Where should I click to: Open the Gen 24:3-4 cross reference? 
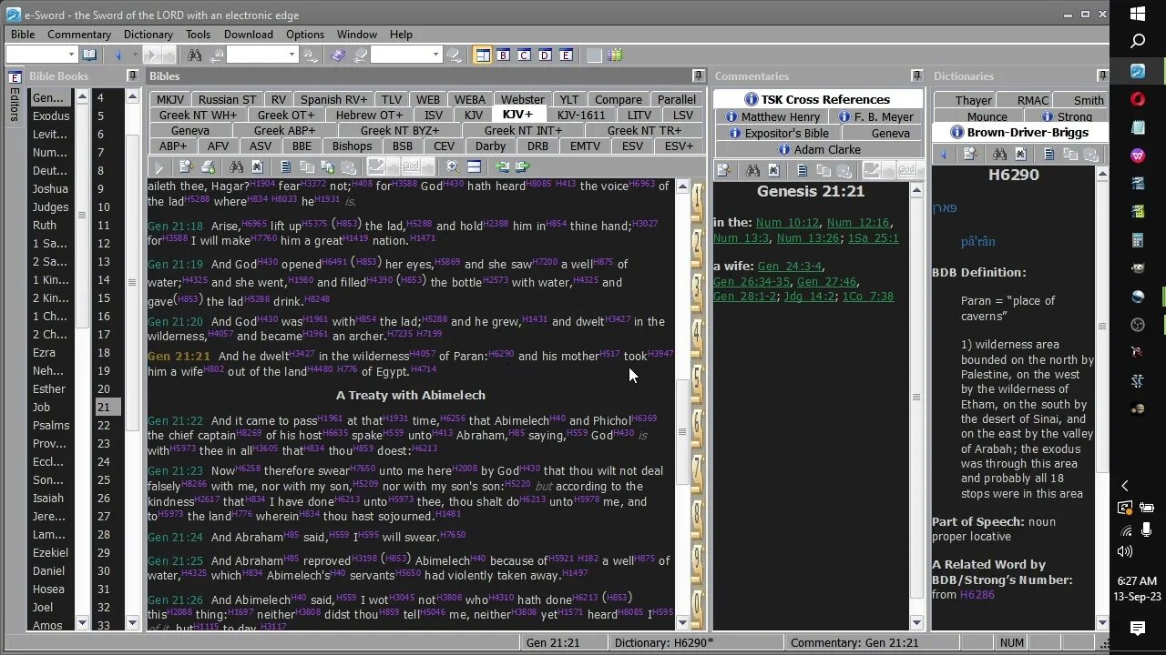[x=790, y=266]
